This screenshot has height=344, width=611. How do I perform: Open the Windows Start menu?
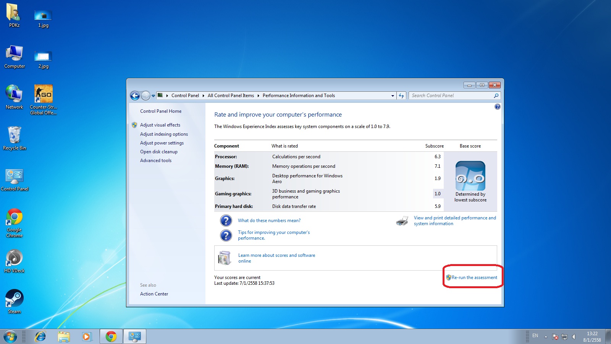tap(10, 337)
